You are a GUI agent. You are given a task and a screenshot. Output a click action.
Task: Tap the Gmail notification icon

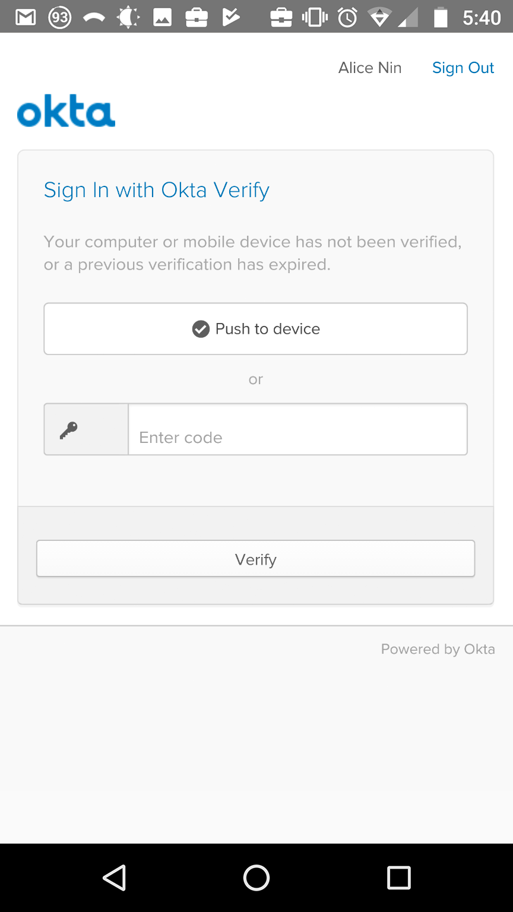click(26, 18)
